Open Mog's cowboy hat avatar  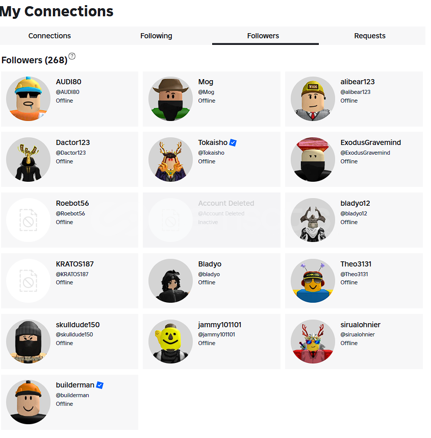[170, 99]
